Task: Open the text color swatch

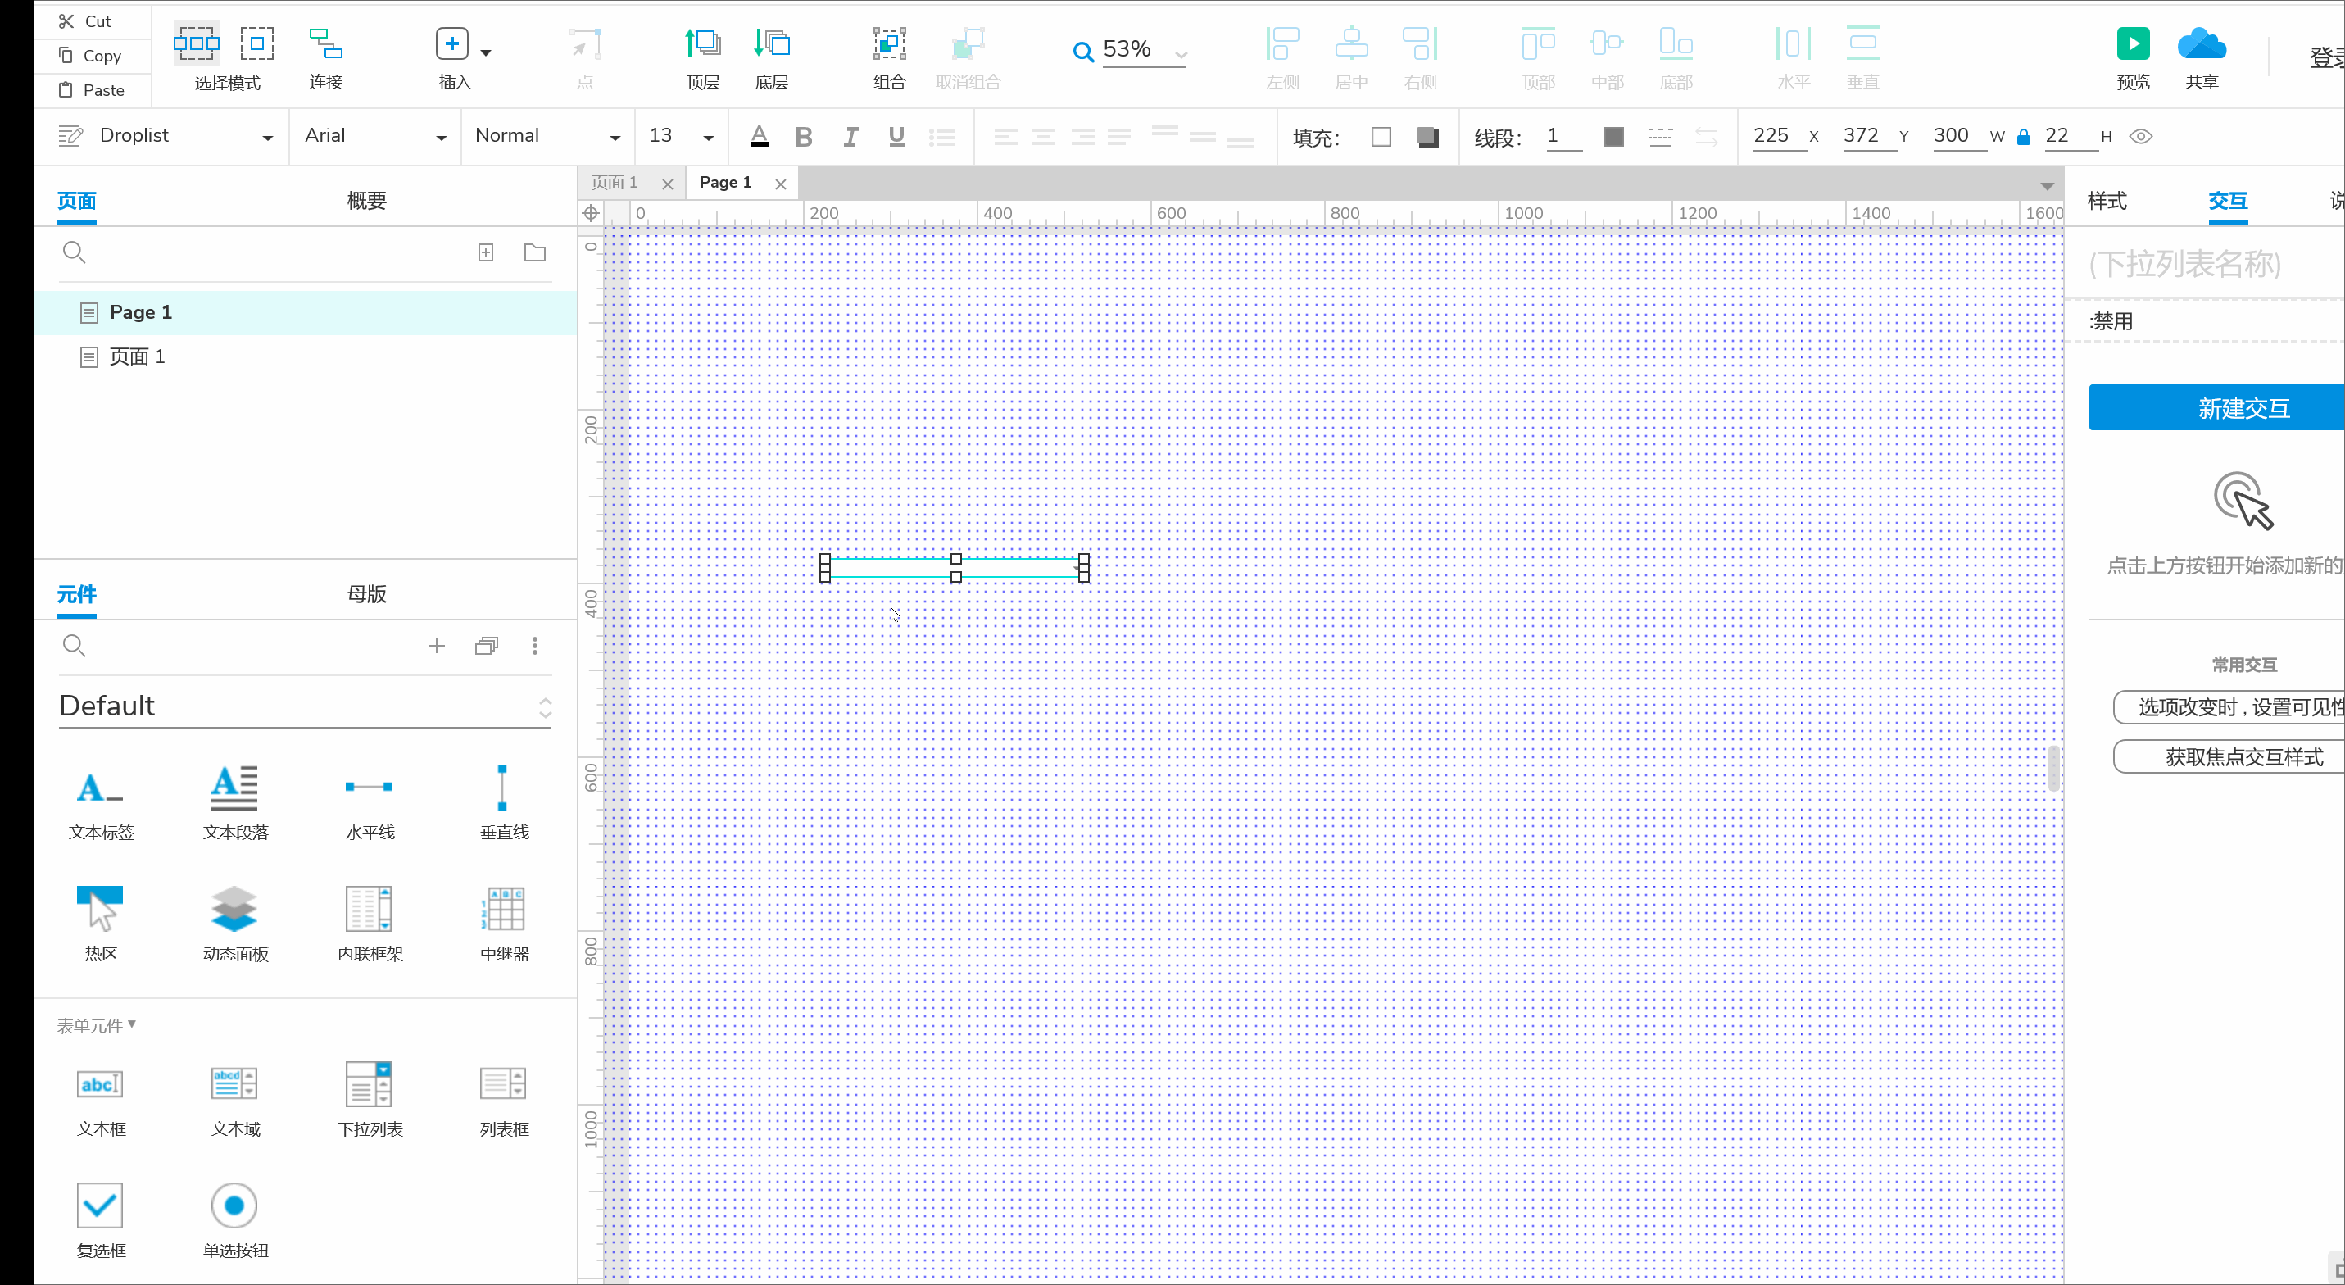Action: click(758, 137)
